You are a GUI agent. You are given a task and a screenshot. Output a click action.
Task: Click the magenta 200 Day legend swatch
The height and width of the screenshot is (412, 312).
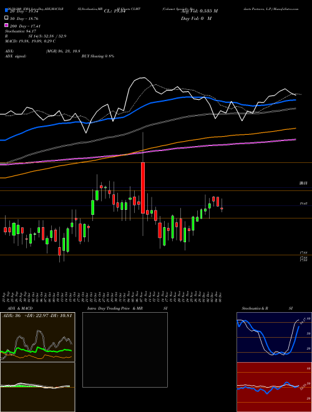point(6,26)
